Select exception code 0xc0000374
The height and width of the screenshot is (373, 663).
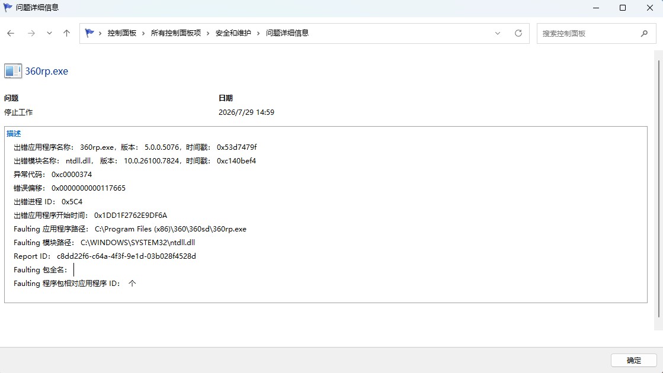pyautogui.click(x=72, y=175)
